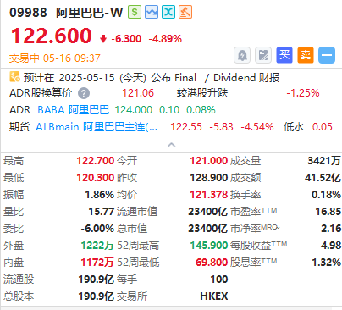Click 交易所 value HKEX
This screenshot has width=342, height=310.
tap(214, 296)
